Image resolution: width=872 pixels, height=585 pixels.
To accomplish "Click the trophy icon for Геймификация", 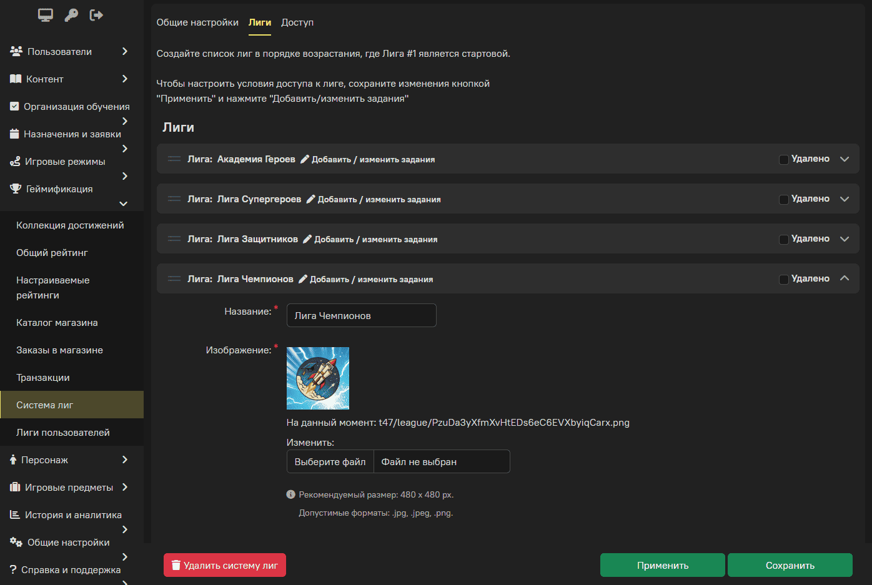I will [x=16, y=189].
